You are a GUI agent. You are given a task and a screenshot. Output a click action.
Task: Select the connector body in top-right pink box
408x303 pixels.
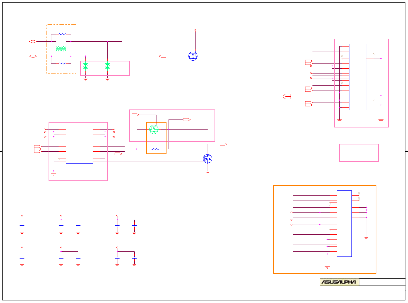[x=358, y=77]
